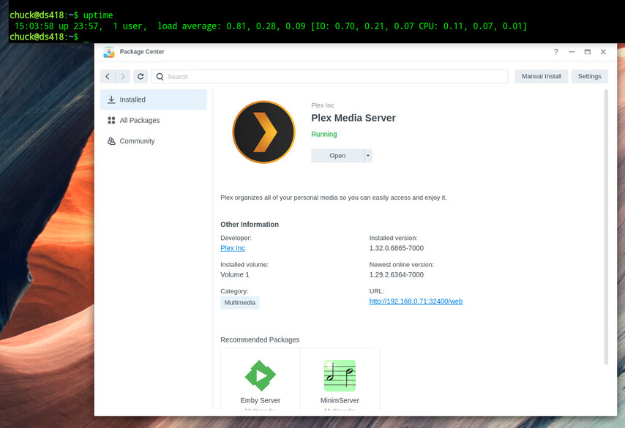This screenshot has width=625, height=428.
Task: Click the Community people icon
Action: click(111, 141)
